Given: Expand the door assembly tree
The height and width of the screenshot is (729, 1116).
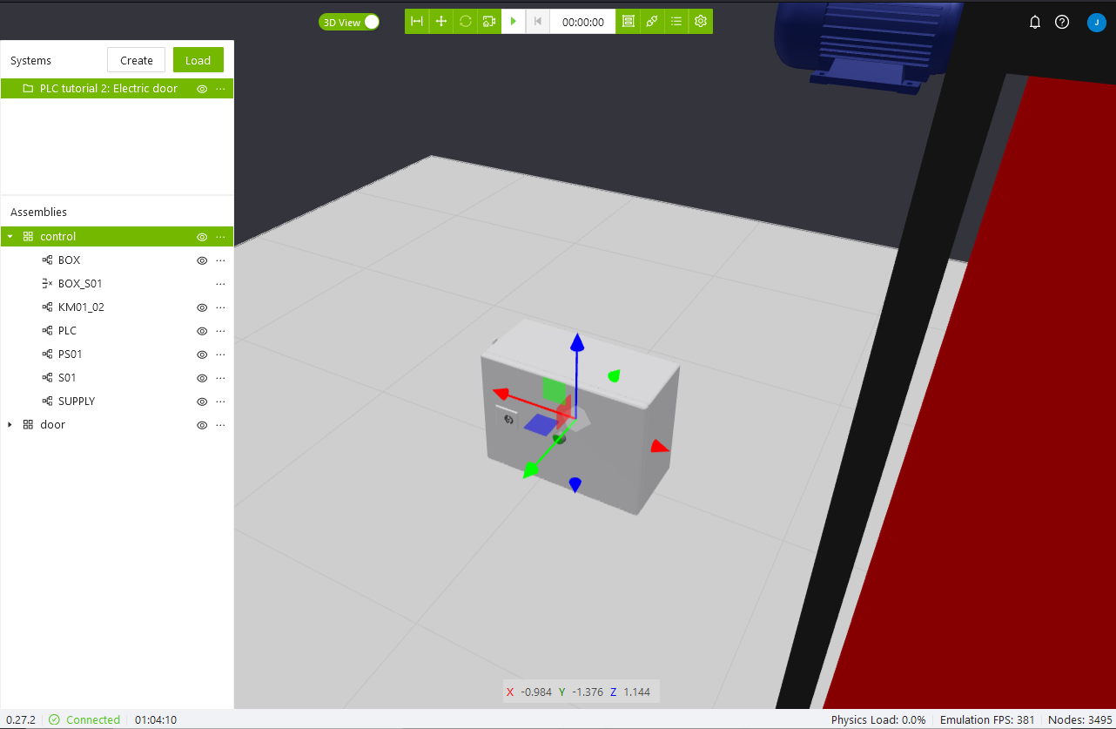Looking at the screenshot, I should [10, 425].
